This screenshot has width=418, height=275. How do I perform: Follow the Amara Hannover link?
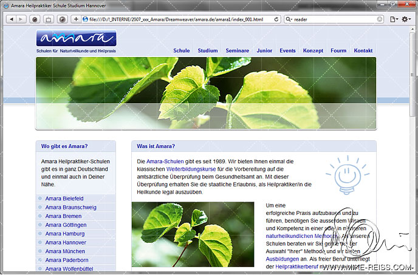[x=66, y=242]
